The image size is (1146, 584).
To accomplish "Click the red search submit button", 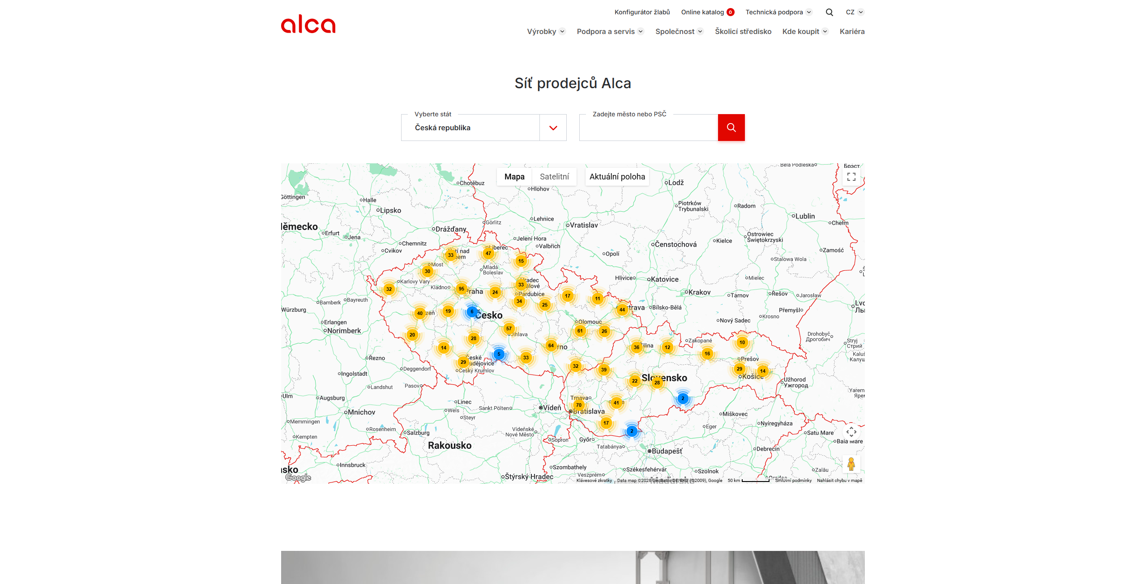I will [731, 128].
